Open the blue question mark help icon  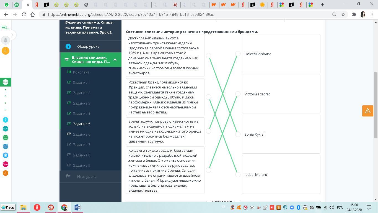(x=5, y=120)
